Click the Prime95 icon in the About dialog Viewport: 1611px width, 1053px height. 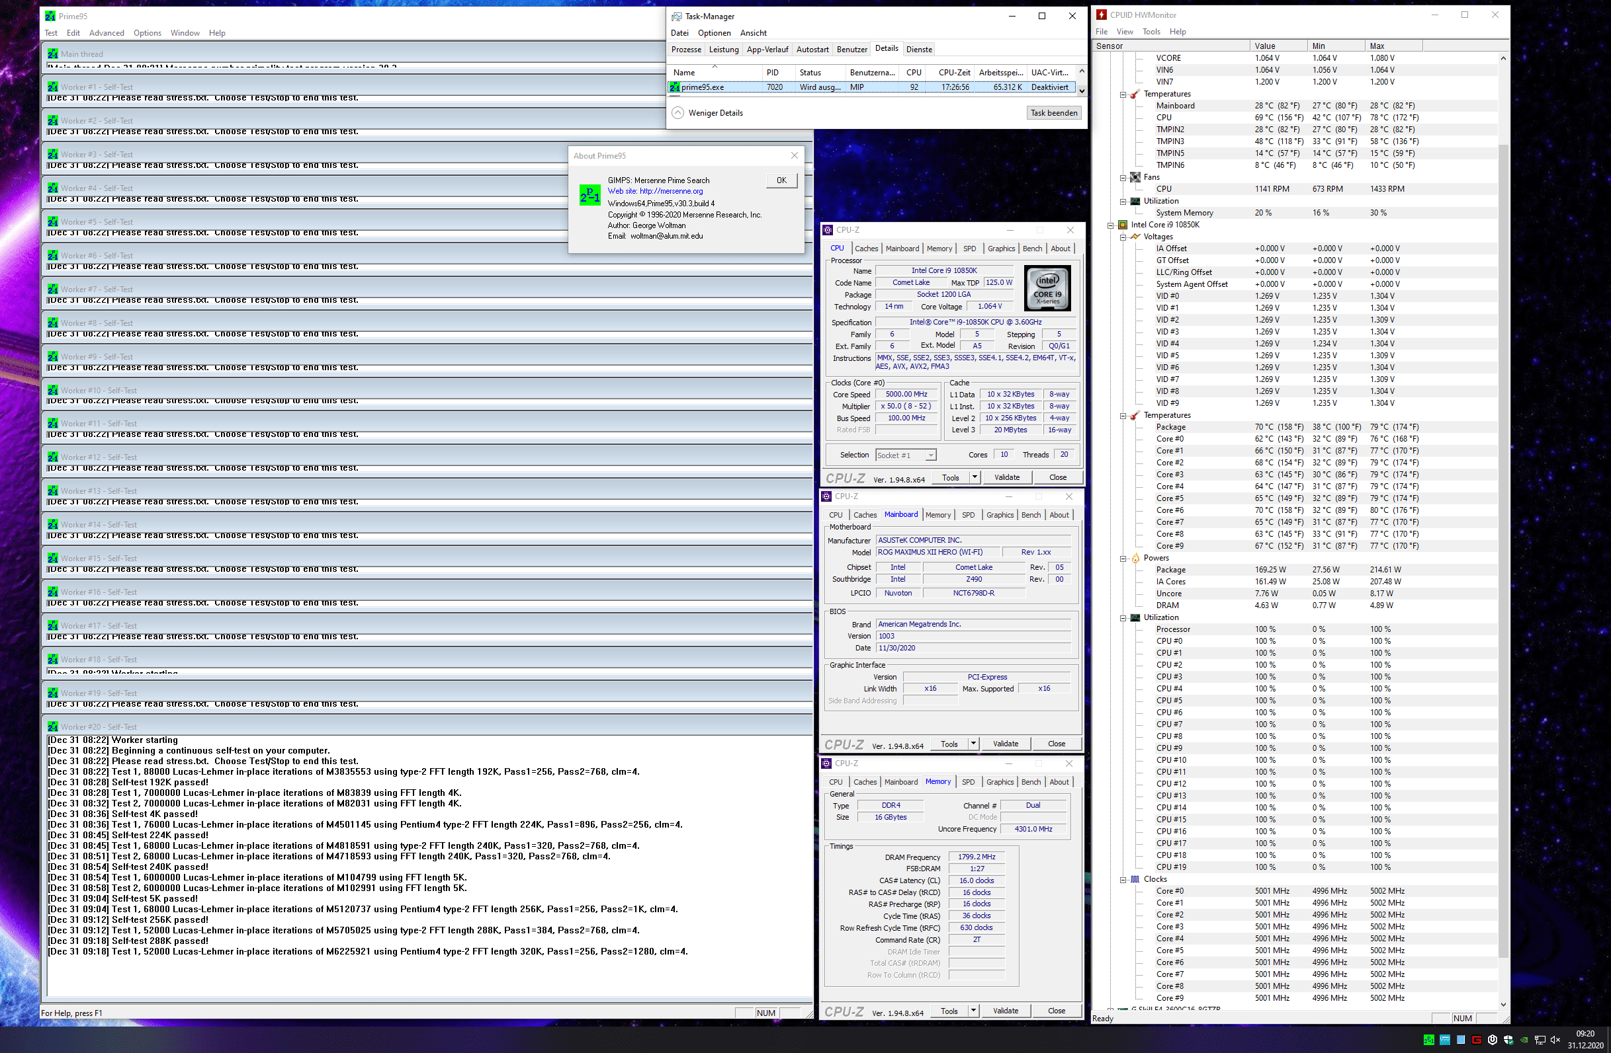click(589, 195)
